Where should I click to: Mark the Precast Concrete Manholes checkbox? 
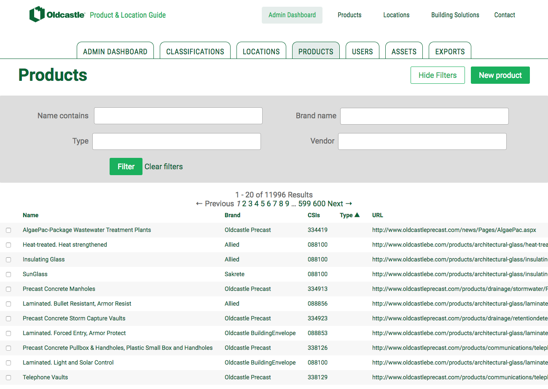[x=8, y=289]
